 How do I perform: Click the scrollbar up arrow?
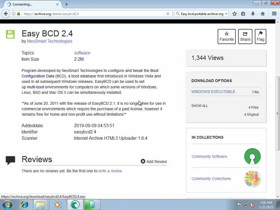(278, 22)
